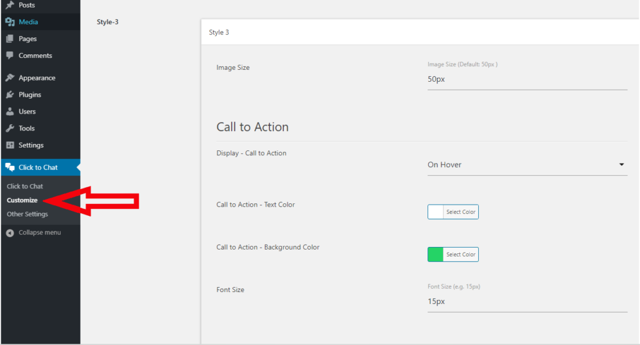Collapse the Style 3 panel header
The height and width of the screenshot is (345, 640).
[420, 32]
